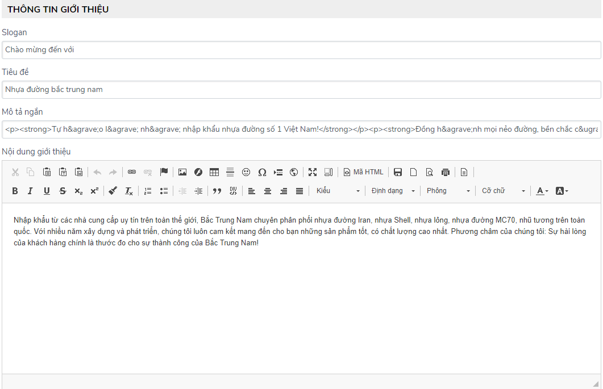Toggle italic formatting

(31, 191)
